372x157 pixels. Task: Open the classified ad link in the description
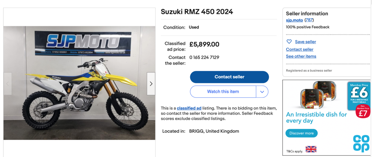[189, 108]
